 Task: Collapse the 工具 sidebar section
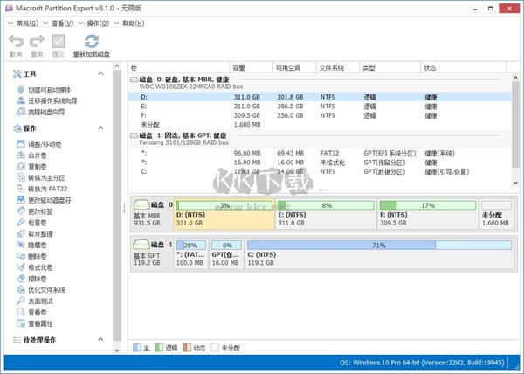100,73
